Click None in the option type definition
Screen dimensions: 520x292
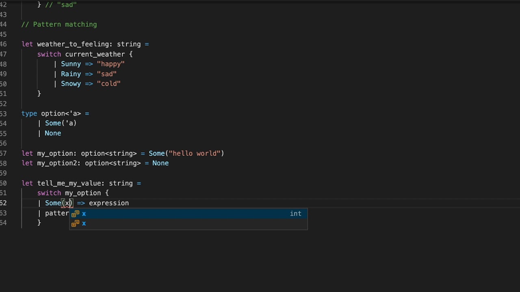[x=53, y=133]
